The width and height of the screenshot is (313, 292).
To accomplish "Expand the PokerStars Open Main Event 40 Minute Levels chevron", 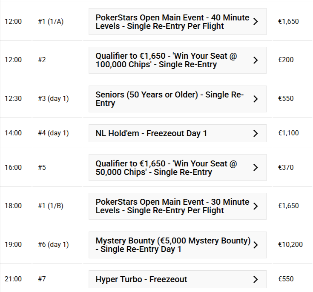I will click(256, 21).
